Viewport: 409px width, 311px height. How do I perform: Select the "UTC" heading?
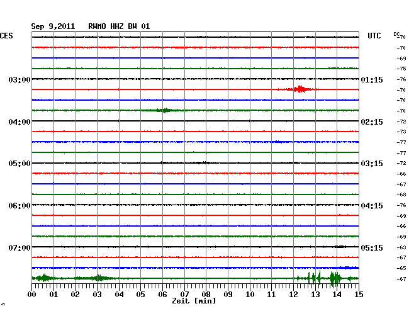[x=374, y=36]
